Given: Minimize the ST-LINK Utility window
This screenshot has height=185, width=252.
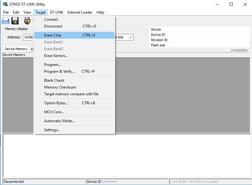Looking at the screenshot, I should (x=217, y=4).
